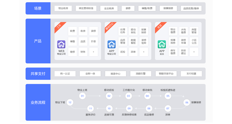Select the 场景 section label
Screen dimensions: 232x124
tap(38, 8)
